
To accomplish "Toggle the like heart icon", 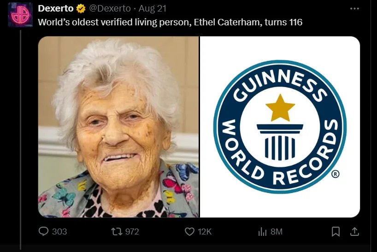I will coord(189,232).
